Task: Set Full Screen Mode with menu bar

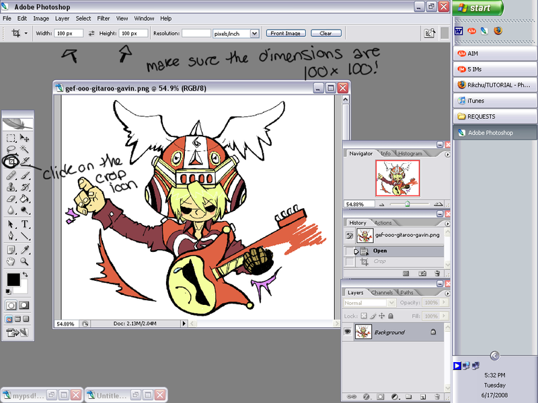Action: pos(18,319)
